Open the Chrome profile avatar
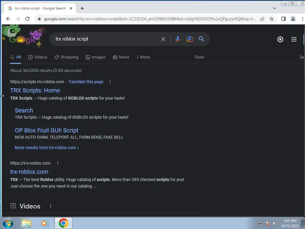This screenshot has height=229, width=305. pyautogui.click(x=293, y=19)
